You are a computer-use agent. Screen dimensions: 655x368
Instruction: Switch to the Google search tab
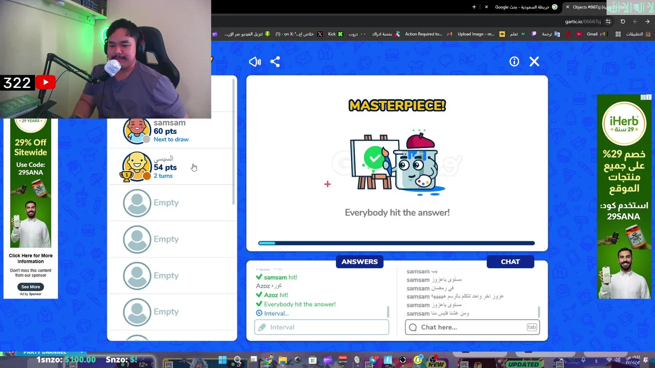click(522, 7)
